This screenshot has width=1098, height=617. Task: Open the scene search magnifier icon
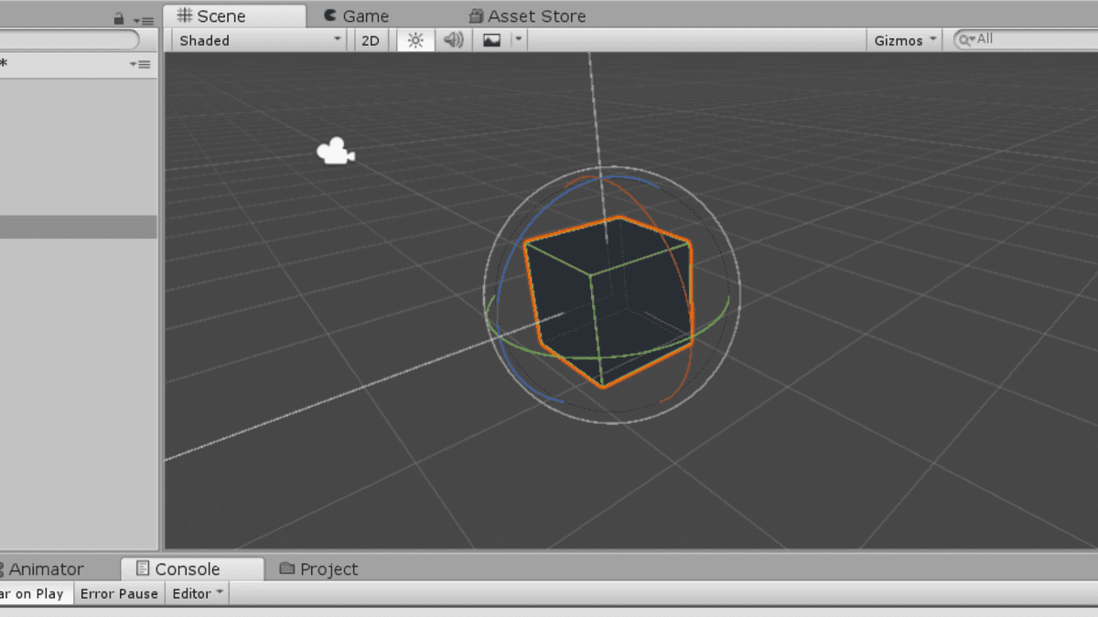click(965, 39)
